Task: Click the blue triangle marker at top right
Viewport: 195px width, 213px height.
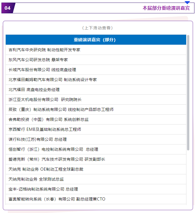Action: click(x=187, y=3)
